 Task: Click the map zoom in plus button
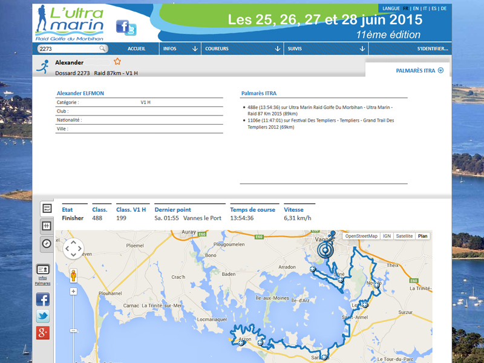[x=74, y=292]
